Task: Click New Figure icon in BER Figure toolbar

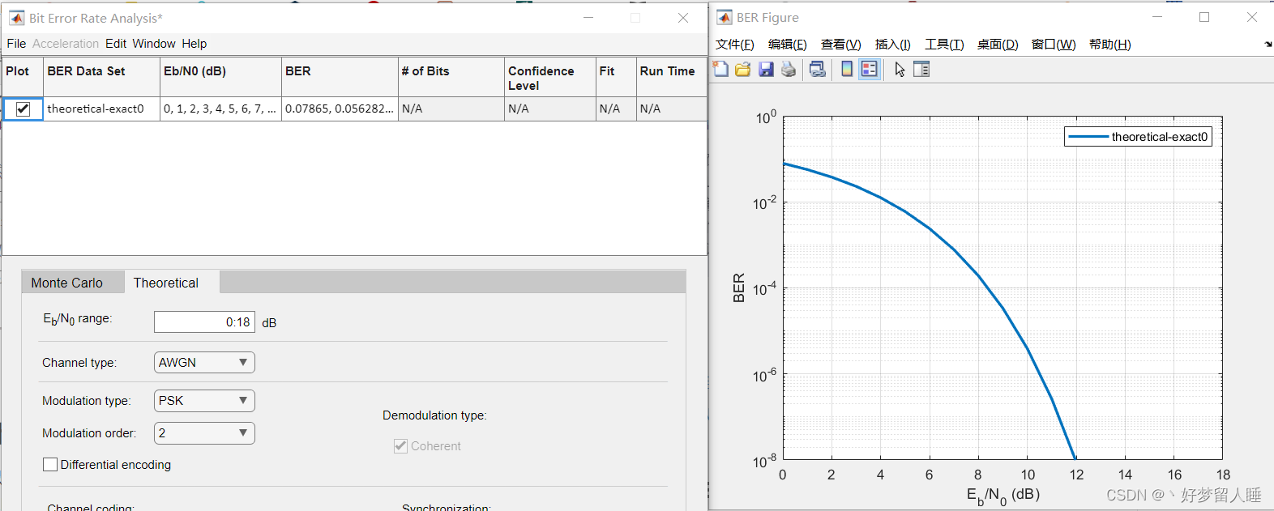Action: click(x=720, y=70)
